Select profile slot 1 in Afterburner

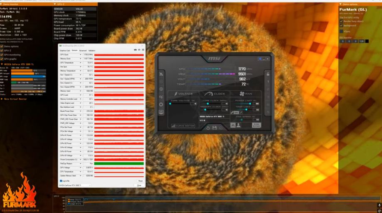(x=268, y=82)
